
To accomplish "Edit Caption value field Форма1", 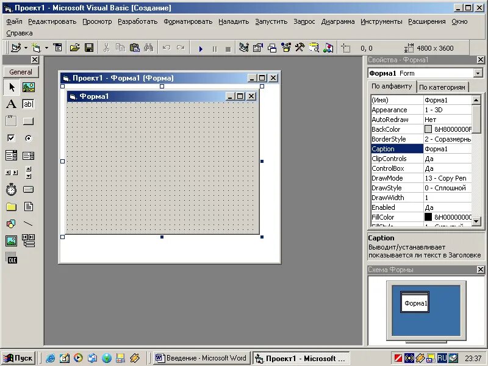I will pyautogui.click(x=448, y=149).
